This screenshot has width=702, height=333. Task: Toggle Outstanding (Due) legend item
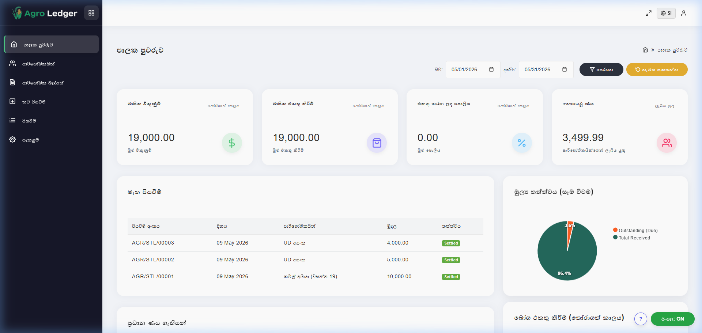(635, 230)
